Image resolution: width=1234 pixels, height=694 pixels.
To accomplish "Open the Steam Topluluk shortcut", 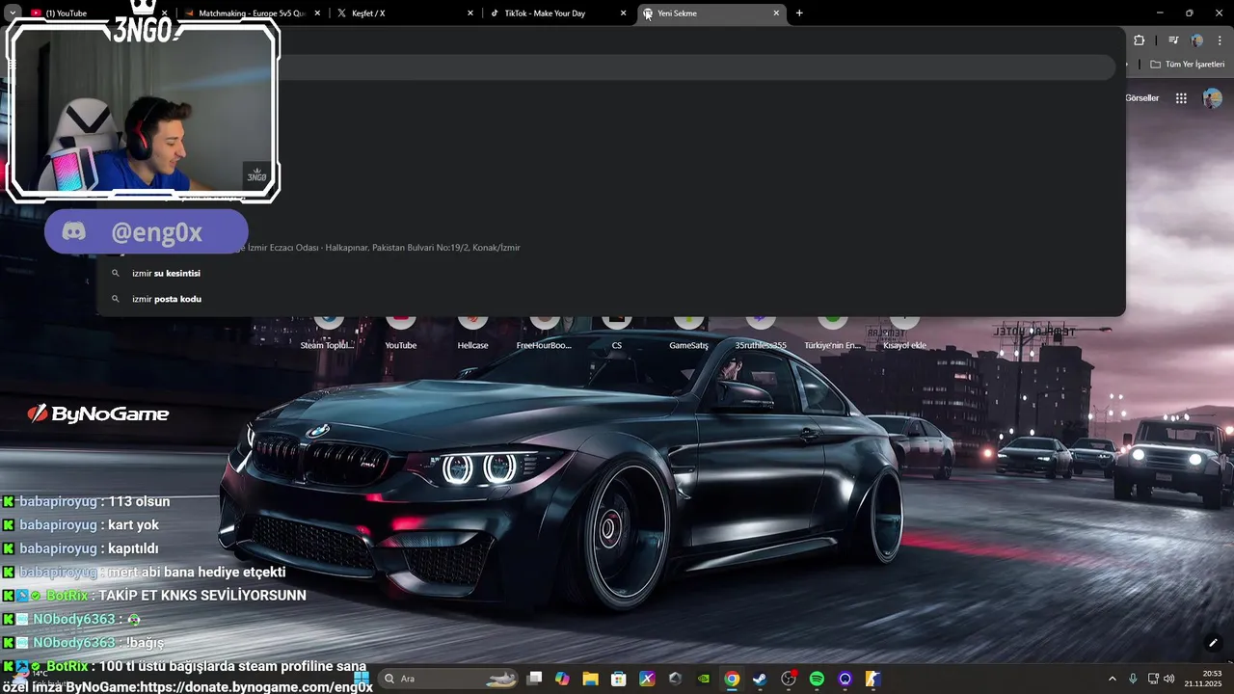I will pyautogui.click(x=327, y=334).
